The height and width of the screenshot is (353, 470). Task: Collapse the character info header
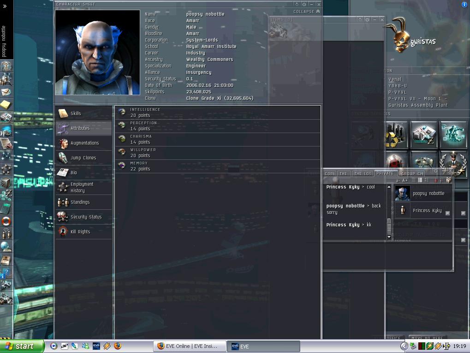[307, 12]
